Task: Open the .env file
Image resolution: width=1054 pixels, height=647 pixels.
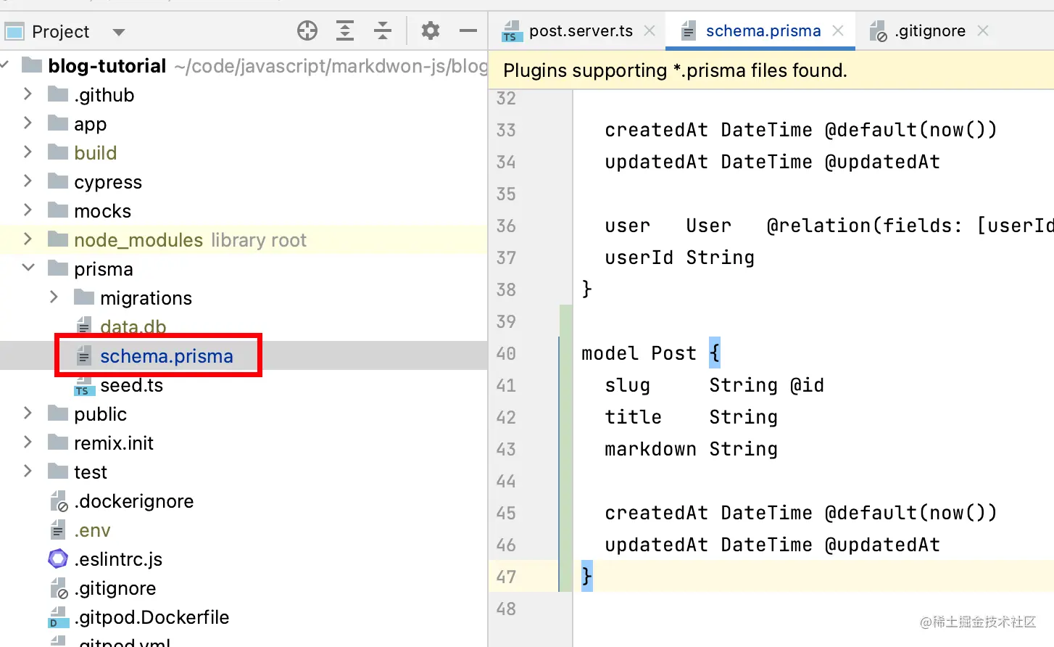Action: [92, 530]
